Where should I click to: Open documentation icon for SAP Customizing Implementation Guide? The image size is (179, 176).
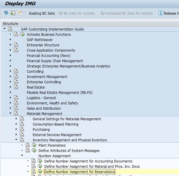pyautogui.click(x=10, y=29)
